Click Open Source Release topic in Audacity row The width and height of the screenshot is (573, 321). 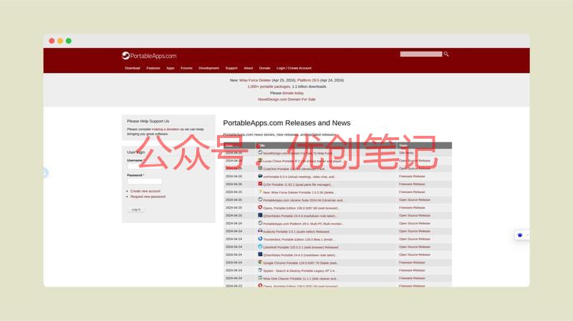coord(415,231)
